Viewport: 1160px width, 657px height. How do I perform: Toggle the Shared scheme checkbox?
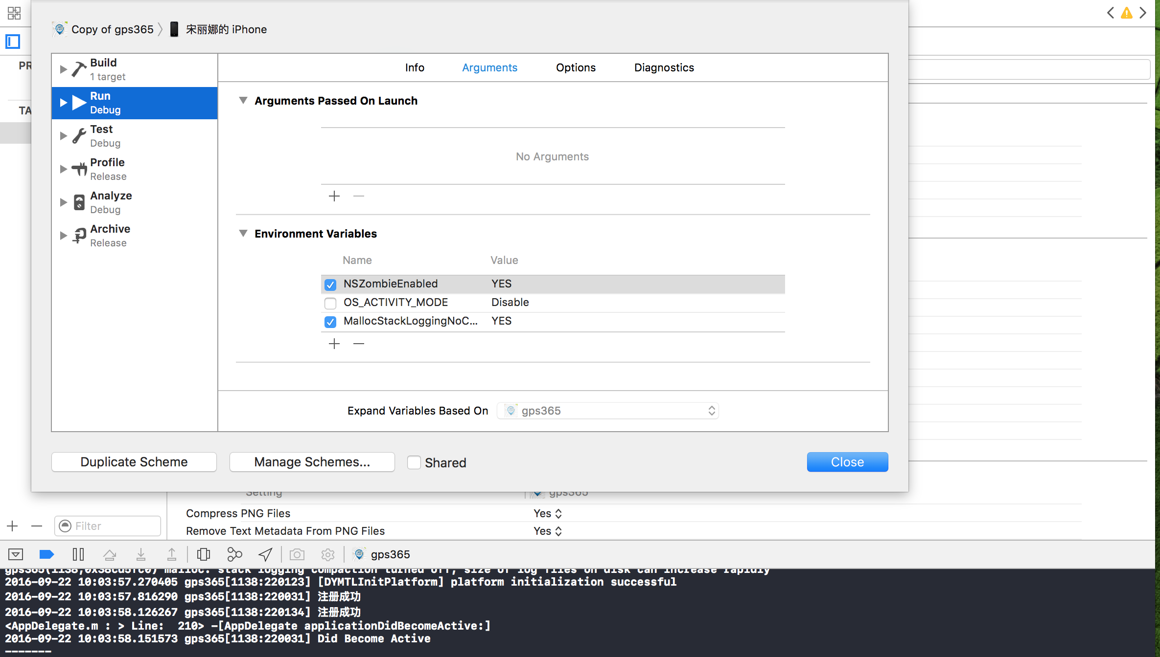[x=414, y=462]
